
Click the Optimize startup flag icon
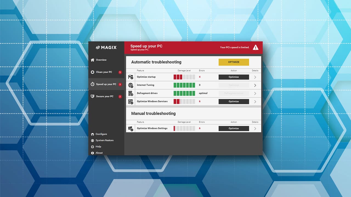click(x=131, y=77)
